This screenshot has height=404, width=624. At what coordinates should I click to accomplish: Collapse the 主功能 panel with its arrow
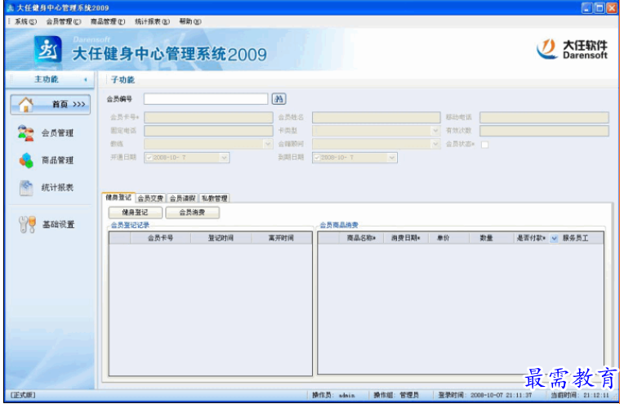85,79
